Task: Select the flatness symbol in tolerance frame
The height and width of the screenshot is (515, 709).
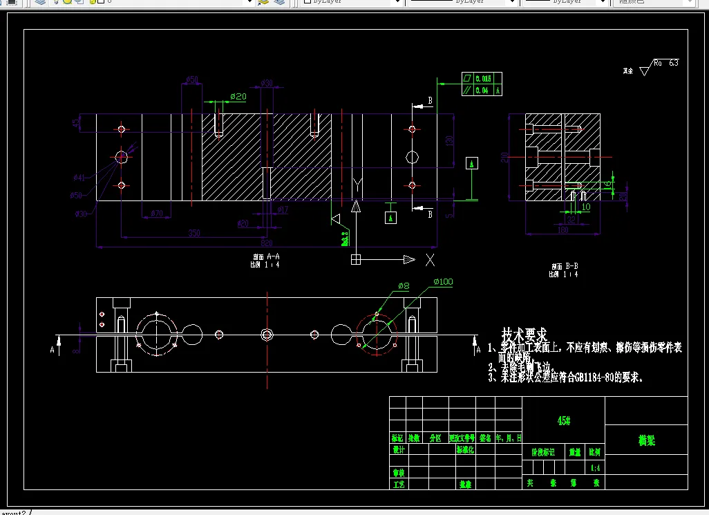Action: tap(468, 78)
